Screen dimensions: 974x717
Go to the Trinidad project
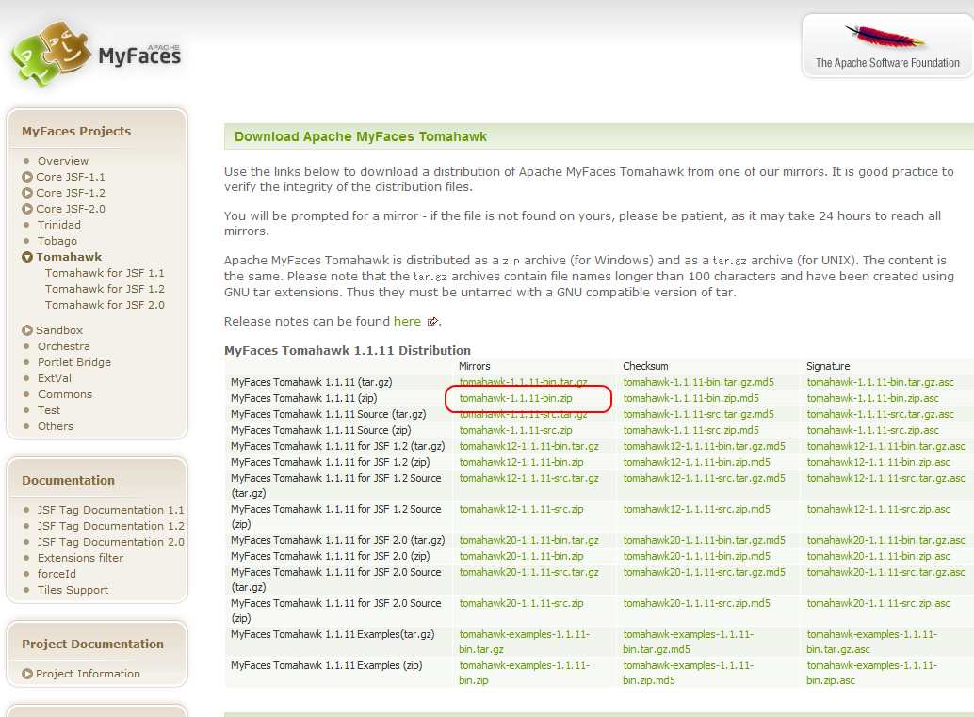click(x=59, y=225)
